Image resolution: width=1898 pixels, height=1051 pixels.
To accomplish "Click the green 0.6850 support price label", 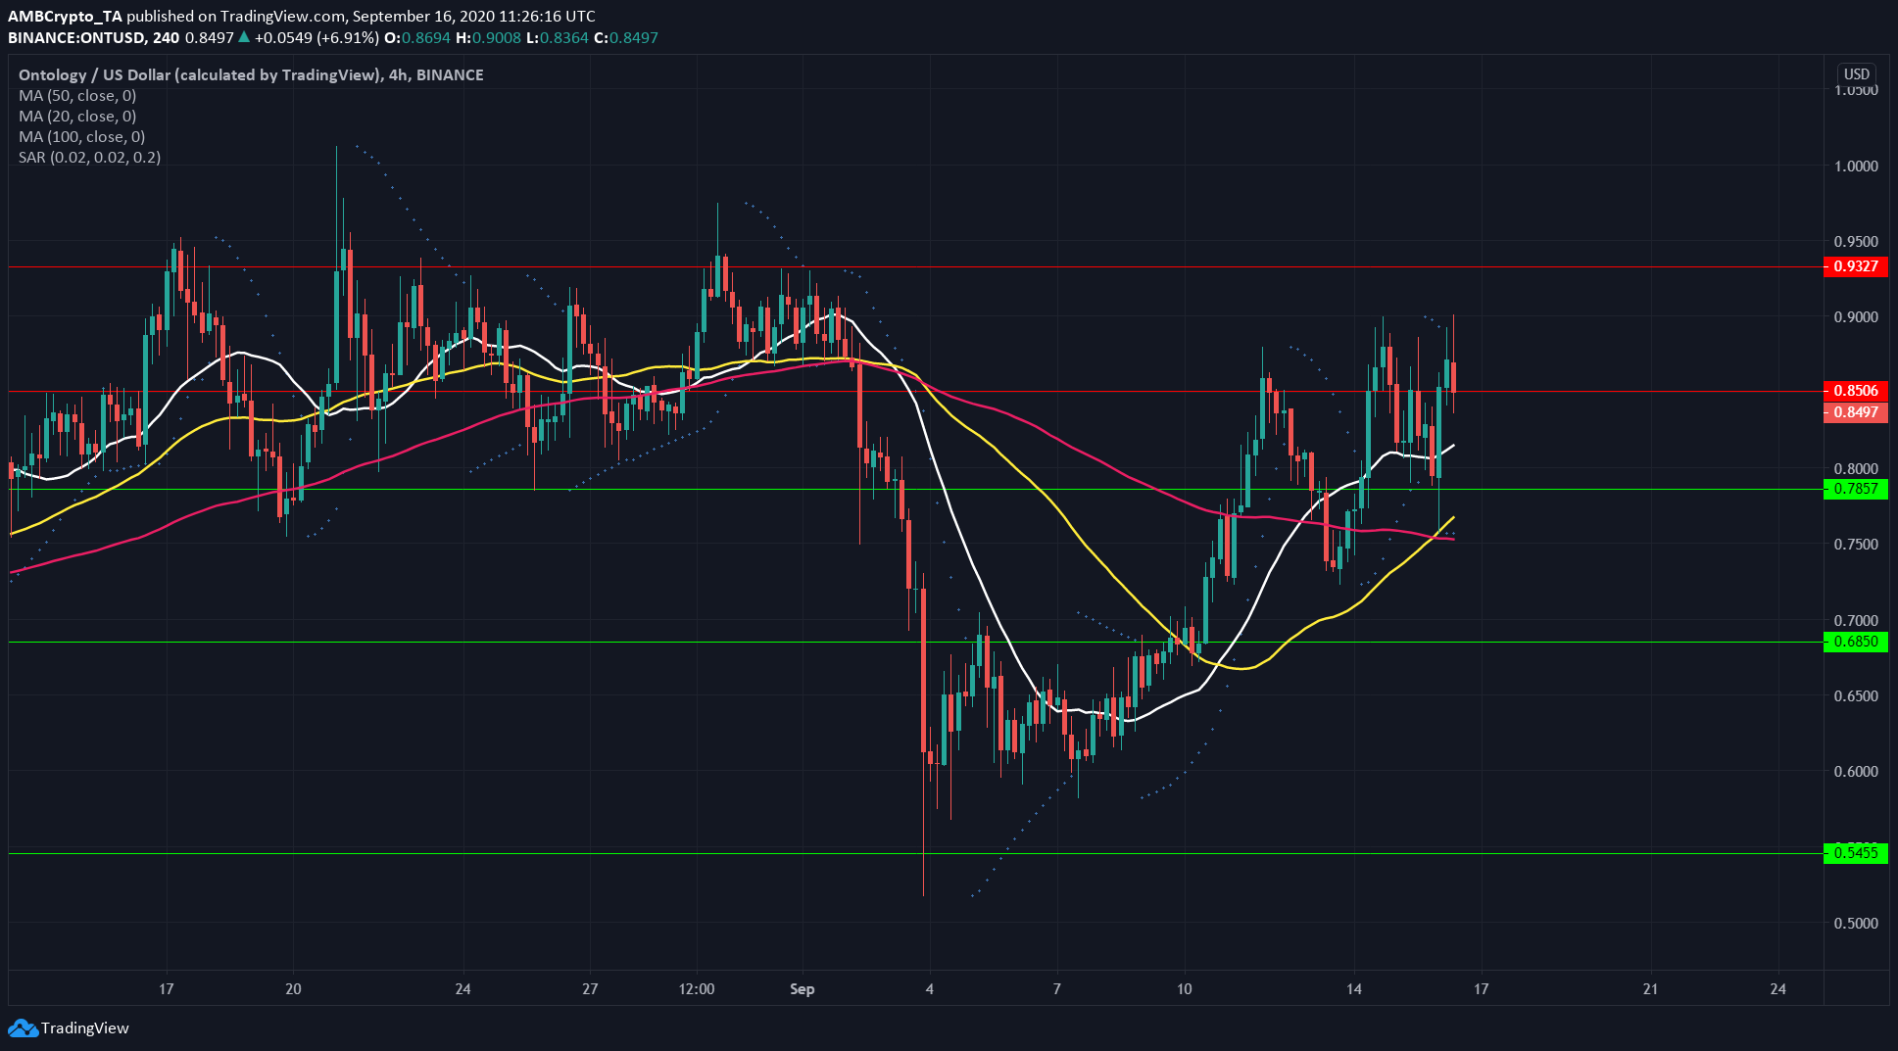I will point(1856,642).
